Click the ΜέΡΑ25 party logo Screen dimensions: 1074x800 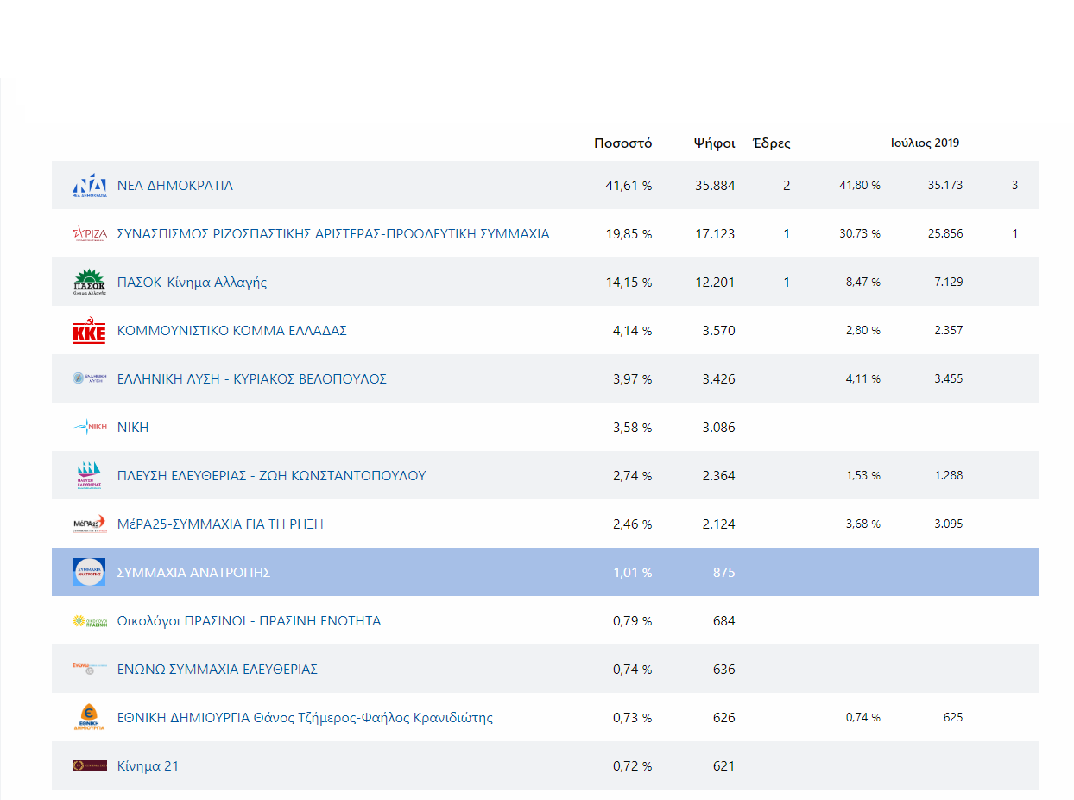90,524
